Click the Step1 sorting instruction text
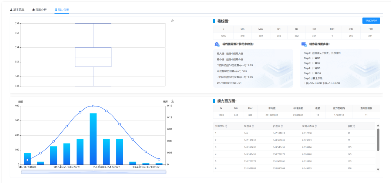 tap(322, 53)
